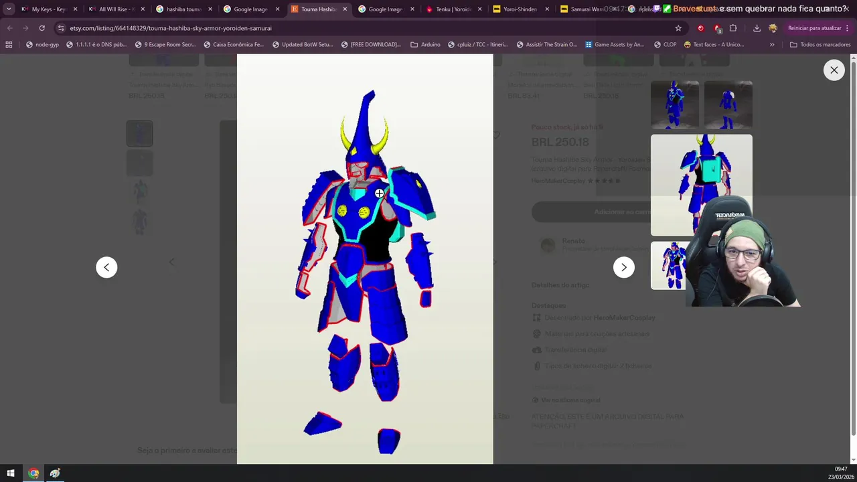Open Chrome downloads icon
The width and height of the screenshot is (857, 482).
[757, 28]
